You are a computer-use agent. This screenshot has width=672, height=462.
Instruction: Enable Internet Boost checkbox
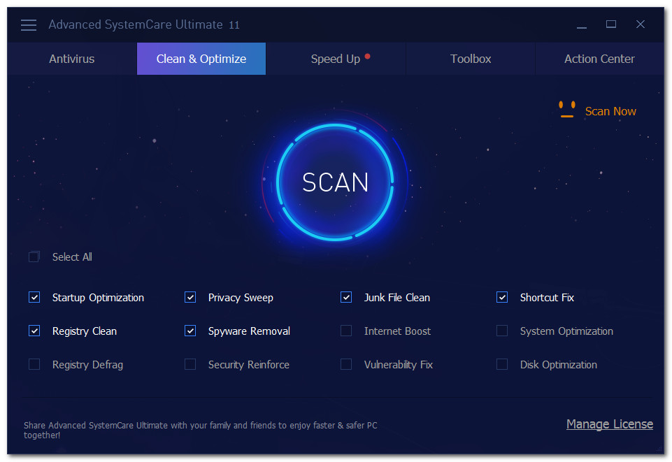346,331
